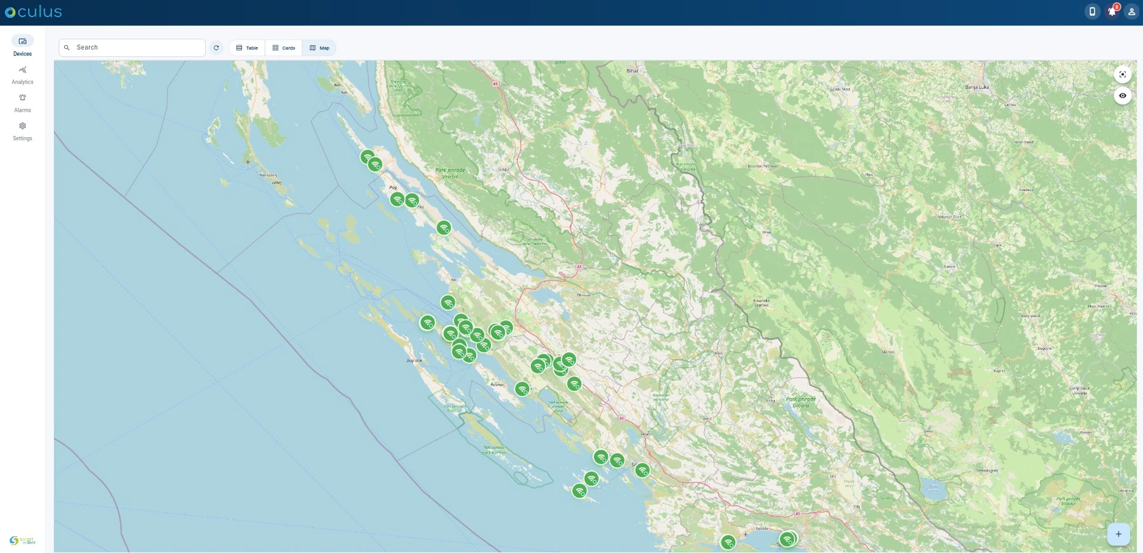Viewport: 1143px width, 553px height.
Task: Click the mobile device icon in header
Action: [1092, 11]
